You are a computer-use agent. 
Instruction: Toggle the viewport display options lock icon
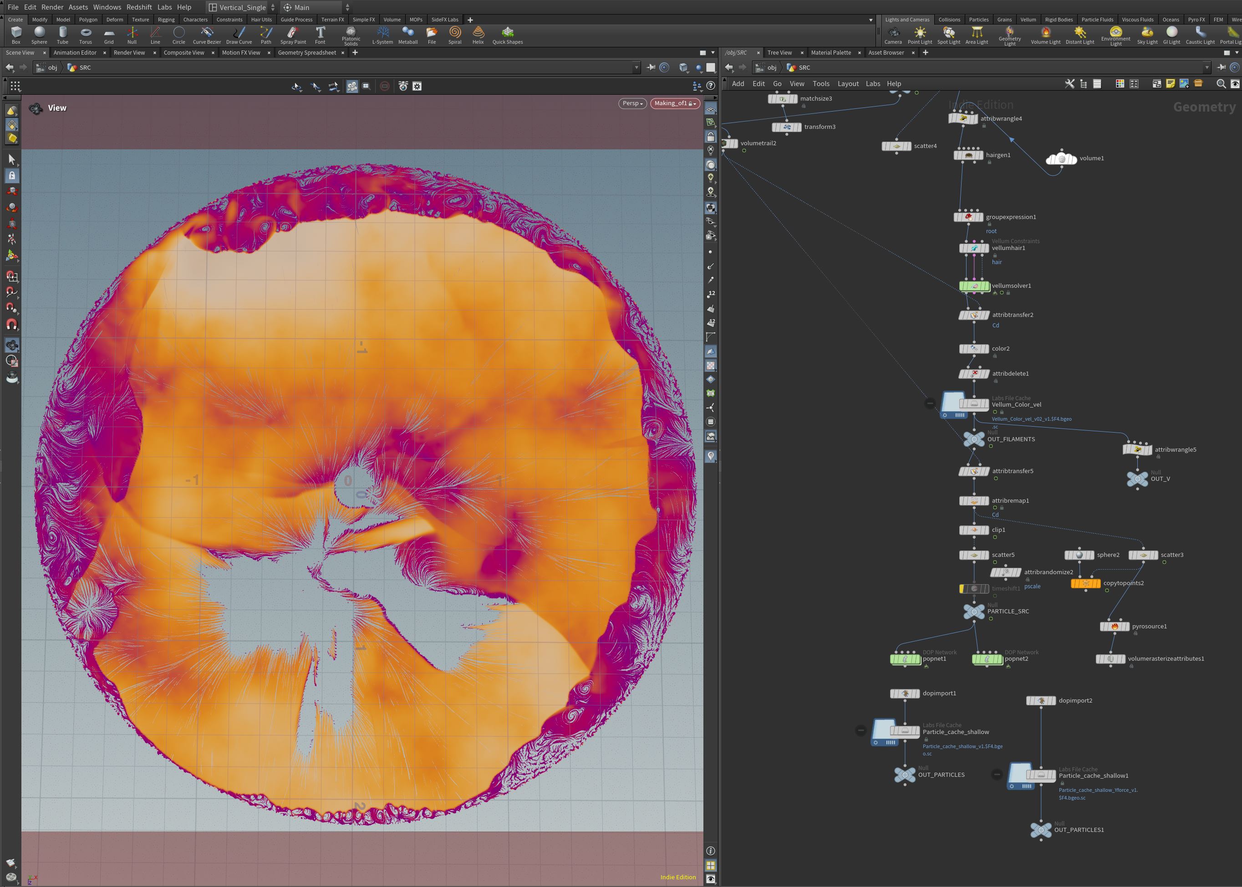(x=711, y=137)
